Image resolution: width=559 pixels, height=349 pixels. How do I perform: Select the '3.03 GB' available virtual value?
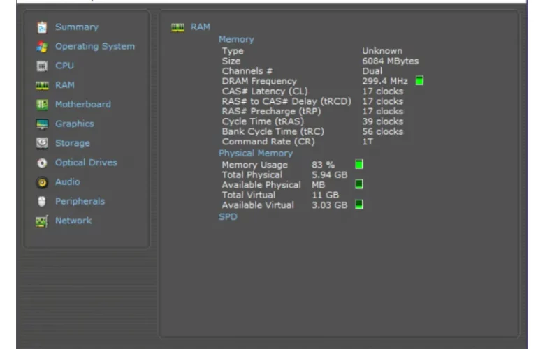click(329, 205)
